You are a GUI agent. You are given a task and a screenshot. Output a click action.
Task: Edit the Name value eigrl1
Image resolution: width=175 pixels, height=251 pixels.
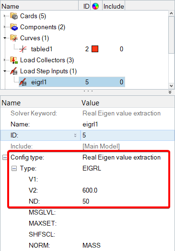click(x=128, y=125)
